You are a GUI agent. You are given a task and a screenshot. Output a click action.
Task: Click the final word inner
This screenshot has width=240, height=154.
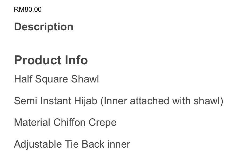[119, 144]
